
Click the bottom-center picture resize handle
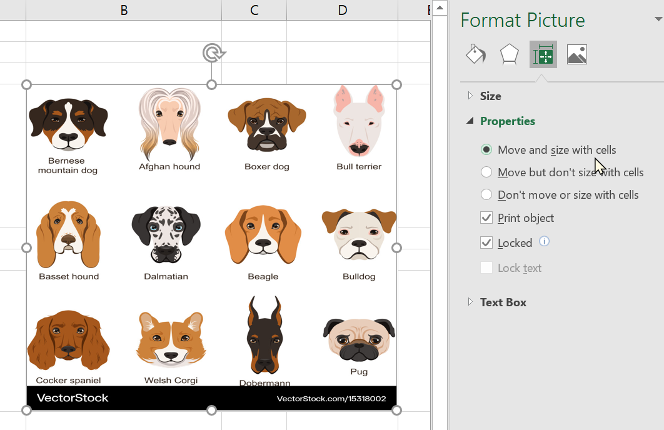(x=211, y=410)
